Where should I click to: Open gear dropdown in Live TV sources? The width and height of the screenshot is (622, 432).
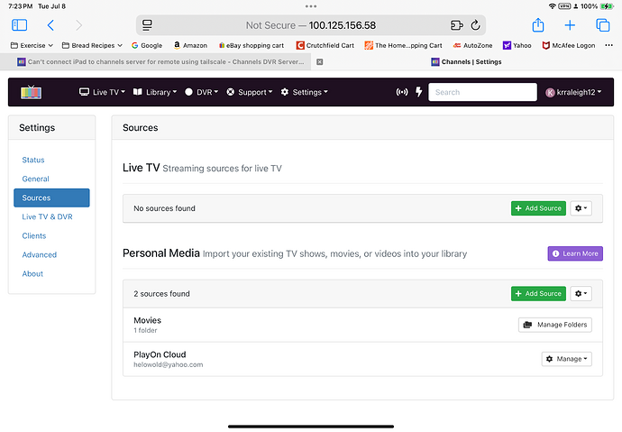pos(581,208)
